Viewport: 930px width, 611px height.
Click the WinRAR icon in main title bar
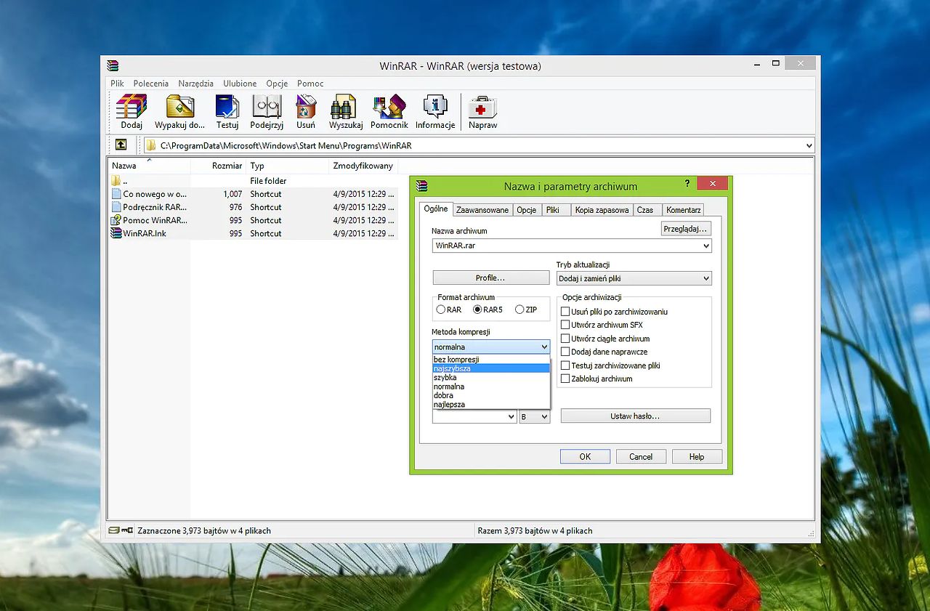coord(112,65)
